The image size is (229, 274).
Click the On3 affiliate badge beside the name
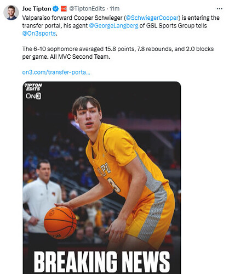coord(64,9)
